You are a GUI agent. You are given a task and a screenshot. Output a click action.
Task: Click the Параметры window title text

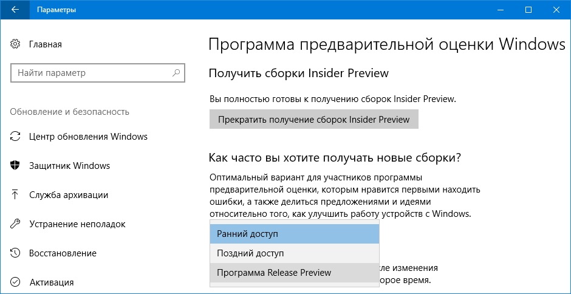point(56,10)
